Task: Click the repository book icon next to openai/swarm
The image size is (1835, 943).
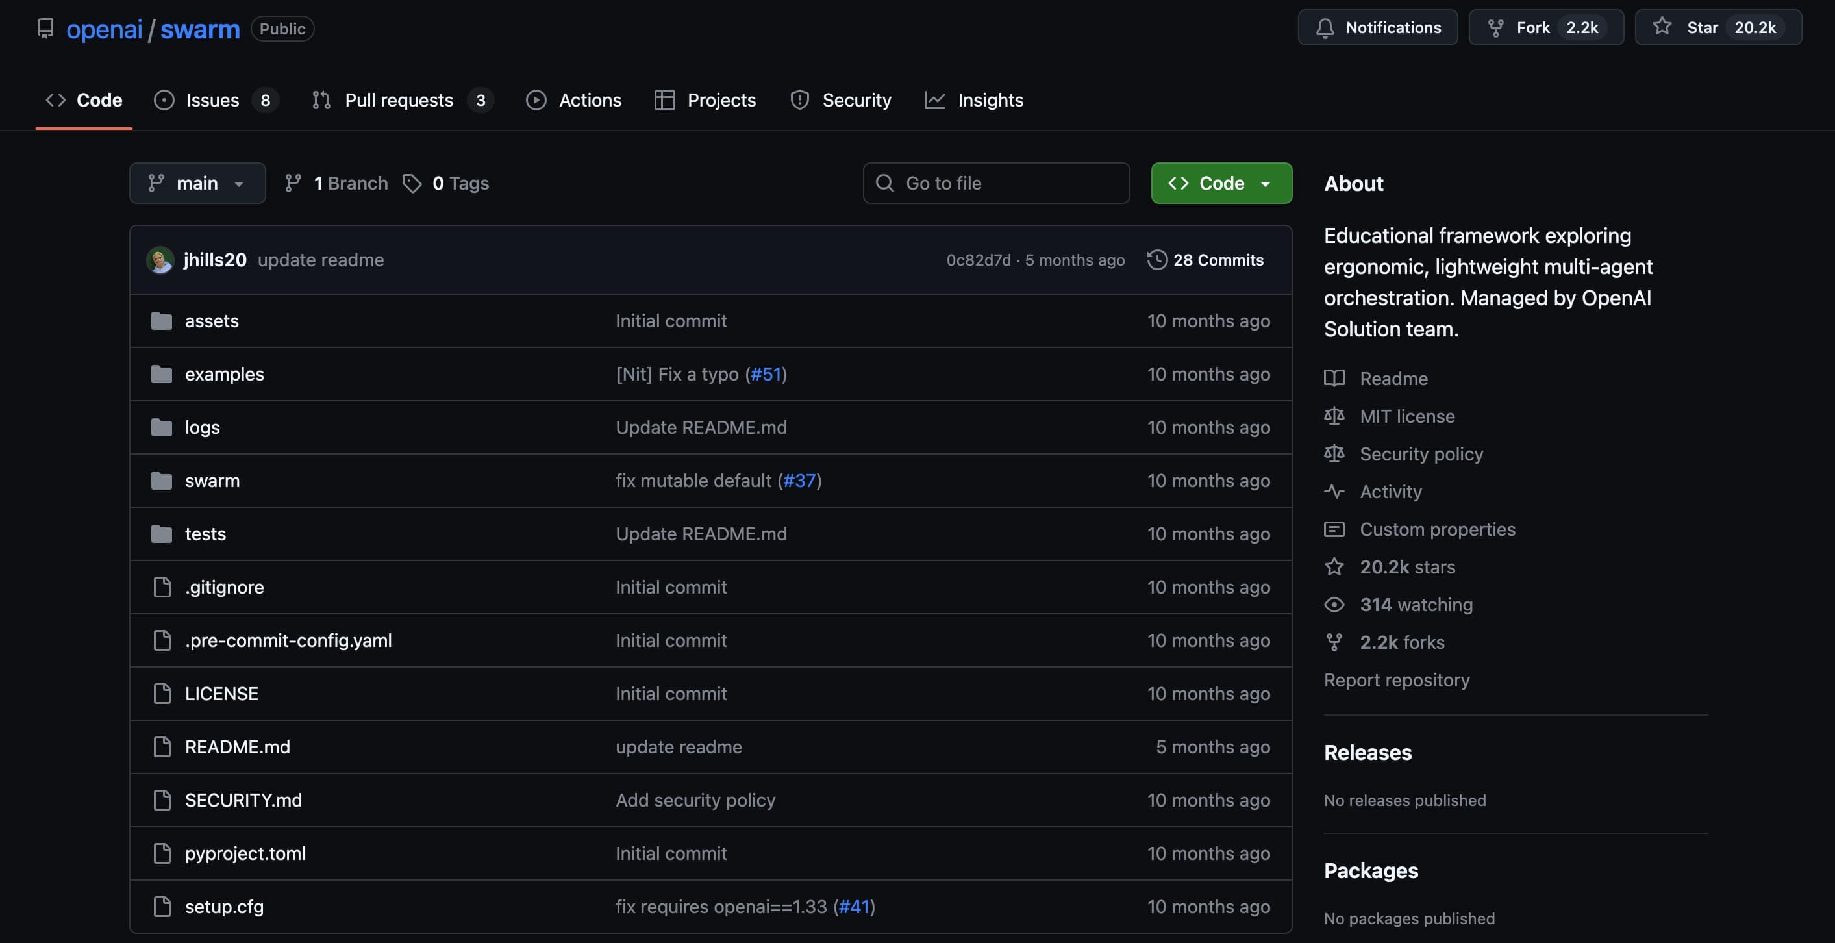Action: [x=45, y=28]
